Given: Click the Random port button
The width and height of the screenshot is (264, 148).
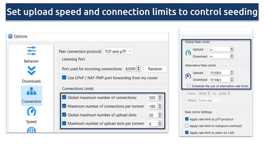Looking at the screenshot, I should [x=155, y=69].
